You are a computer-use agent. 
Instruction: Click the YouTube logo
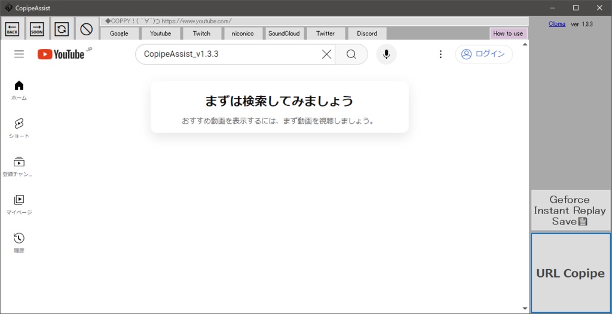pos(61,54)
